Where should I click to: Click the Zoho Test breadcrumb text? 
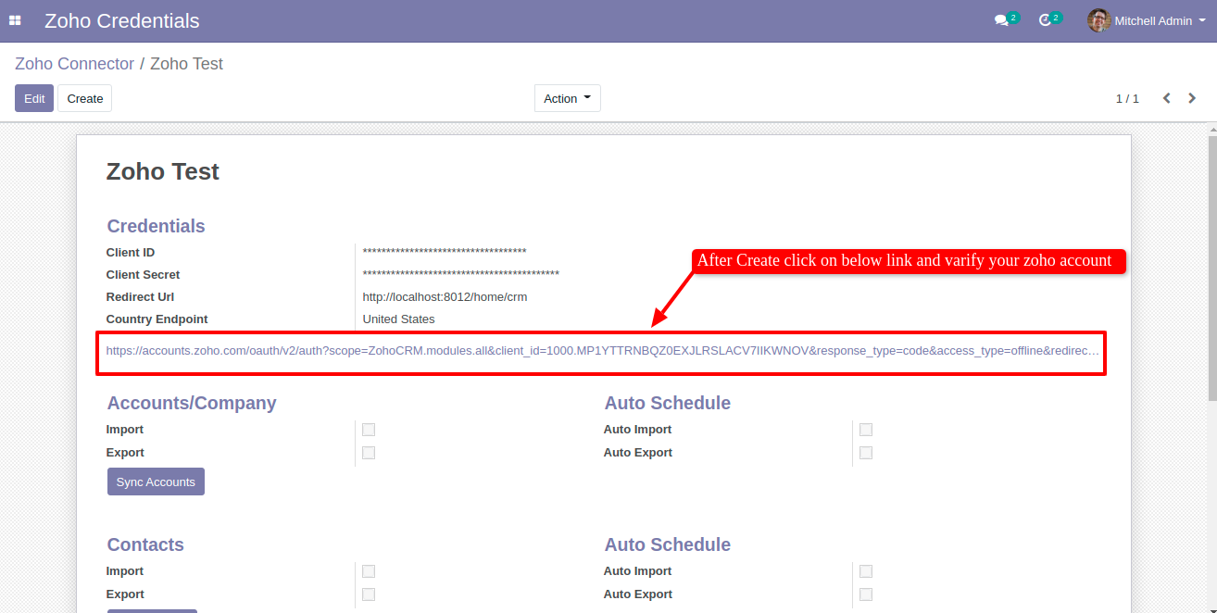pos(186,64)
